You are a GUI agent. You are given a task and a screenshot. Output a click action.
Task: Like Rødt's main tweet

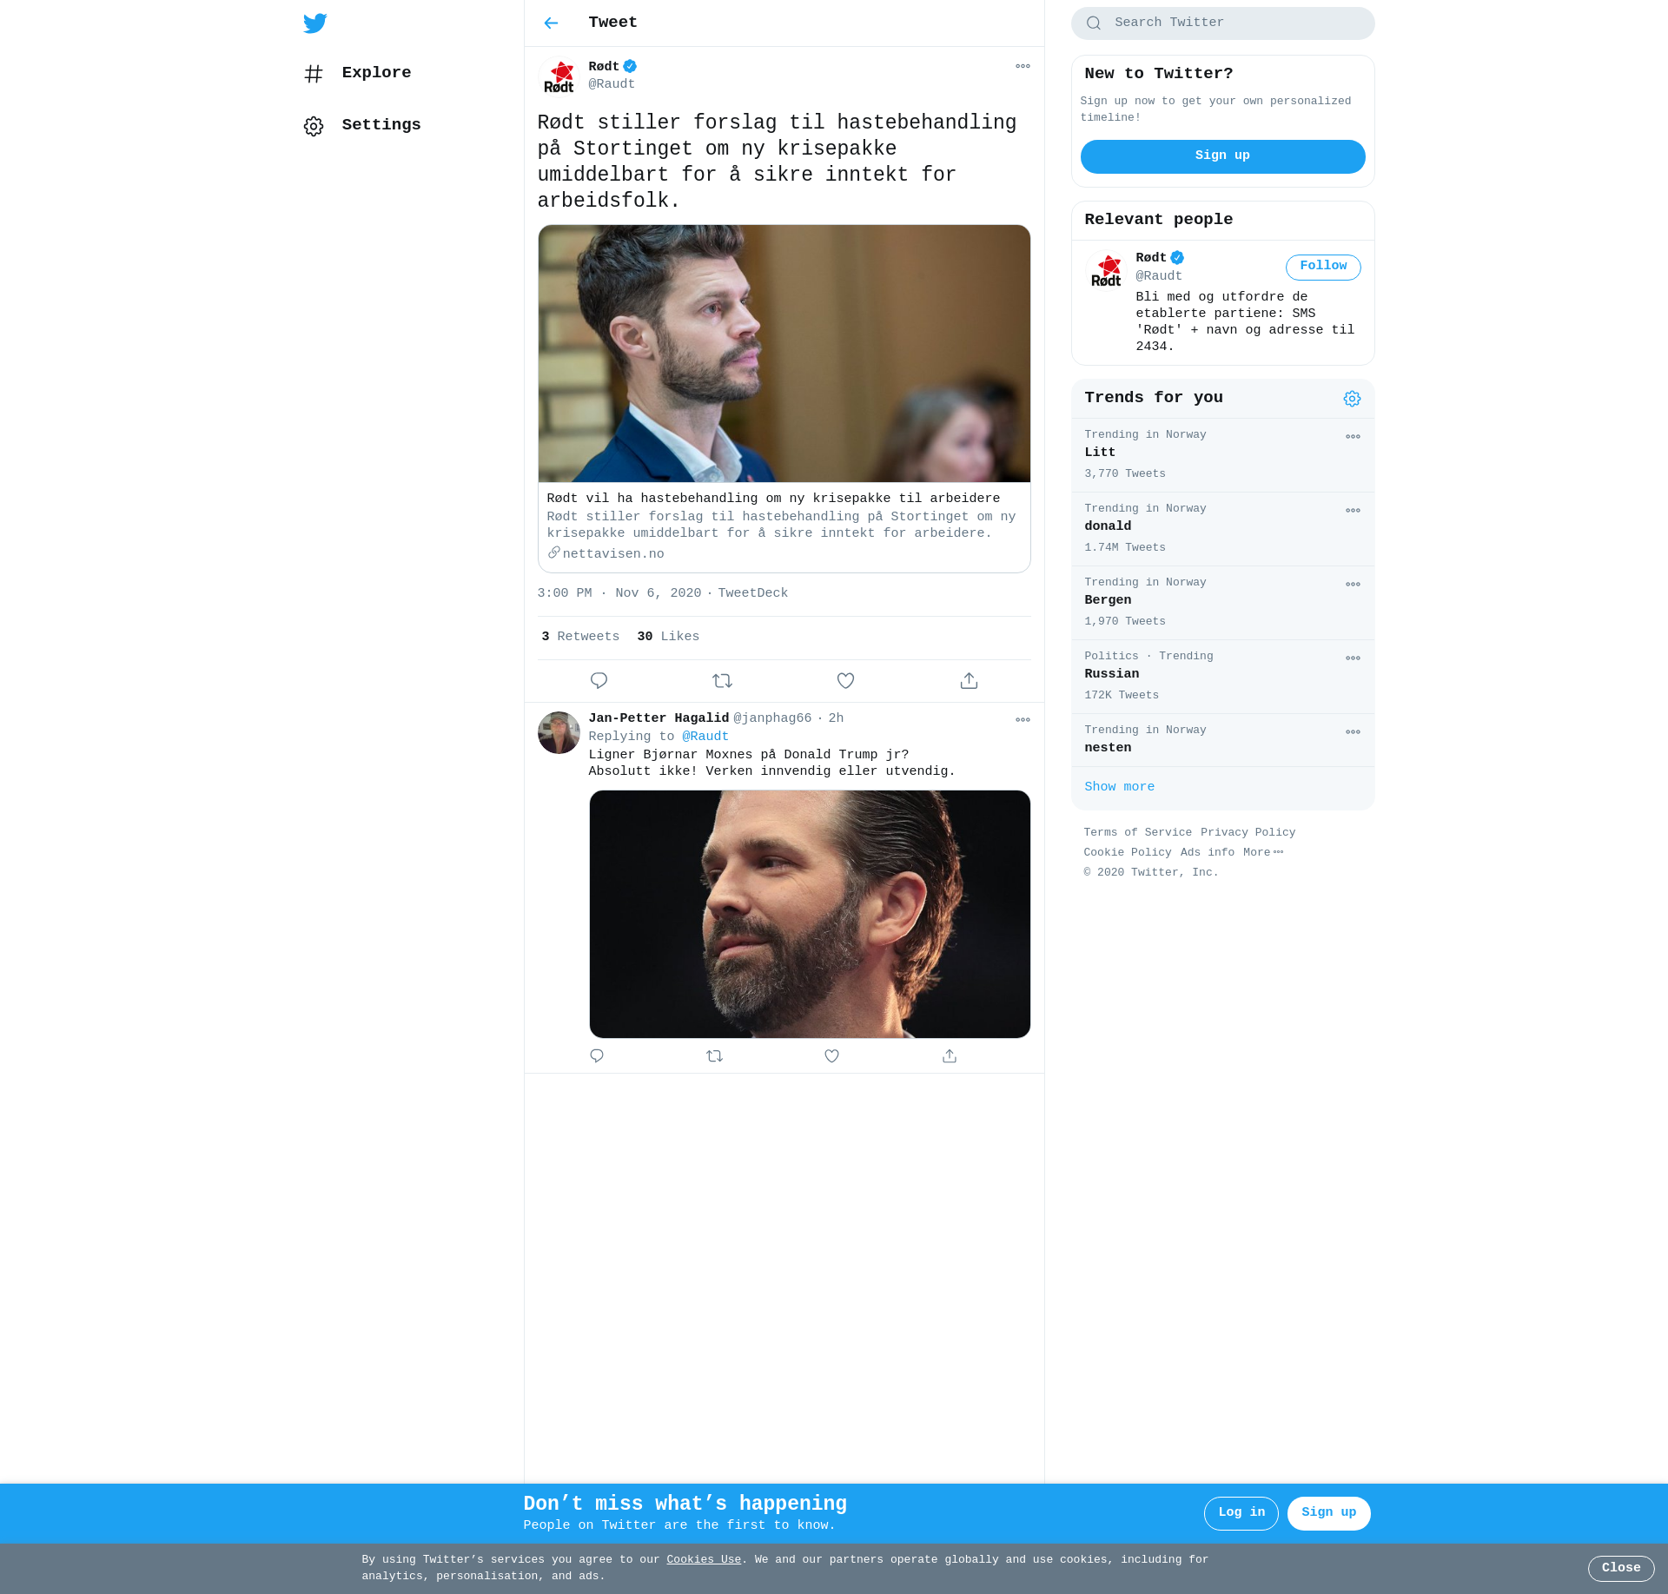[845, 681]
